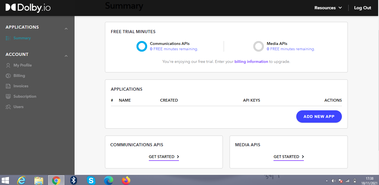Click the Billing dollar icon

click(8, 76)
